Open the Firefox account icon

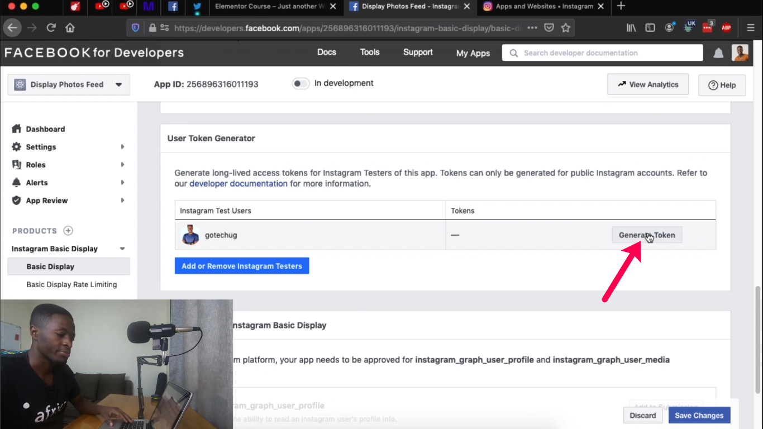tap(669, 27)
